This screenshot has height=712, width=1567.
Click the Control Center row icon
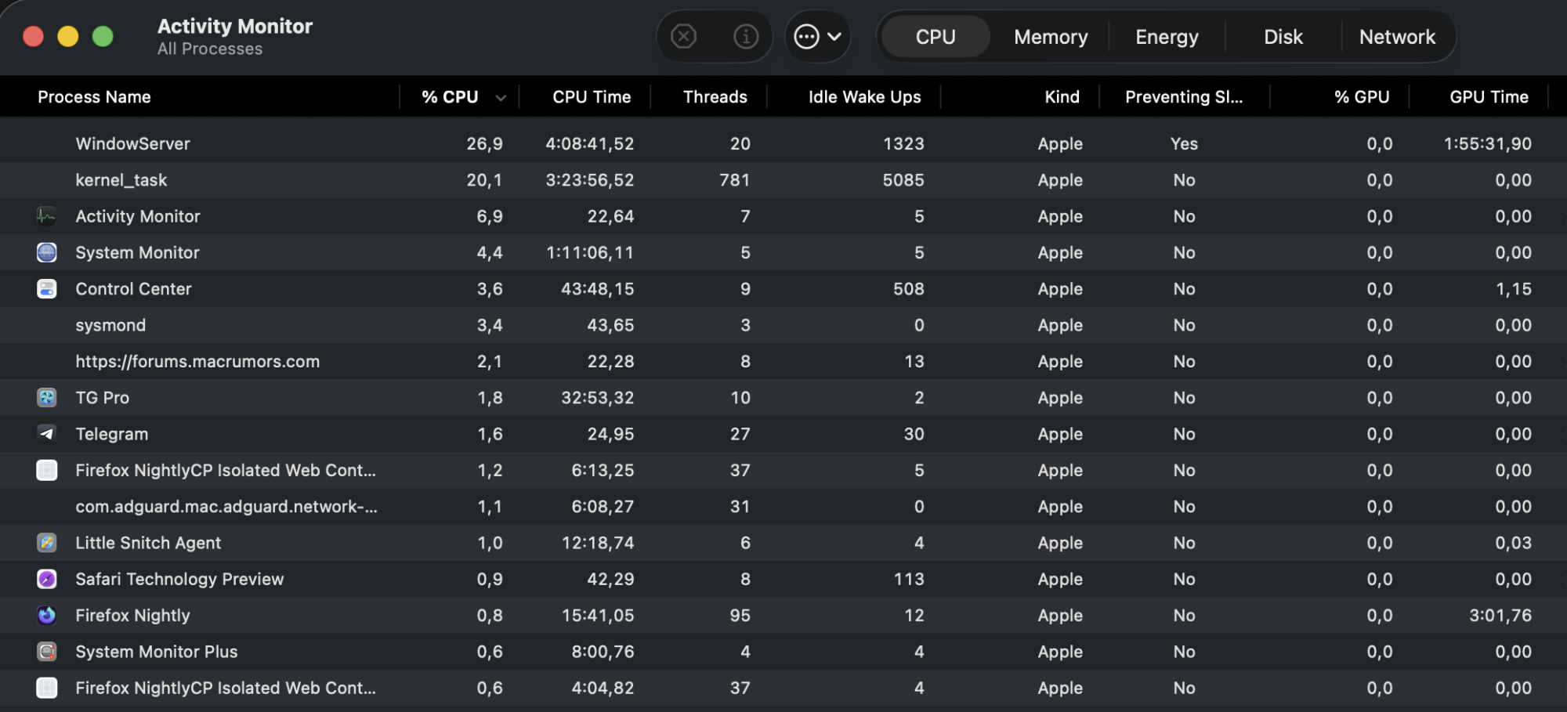point(46,289)
